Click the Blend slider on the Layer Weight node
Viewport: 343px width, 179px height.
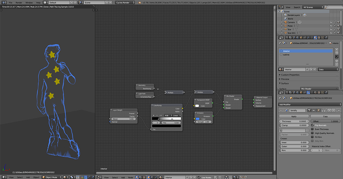pos(123,119)
